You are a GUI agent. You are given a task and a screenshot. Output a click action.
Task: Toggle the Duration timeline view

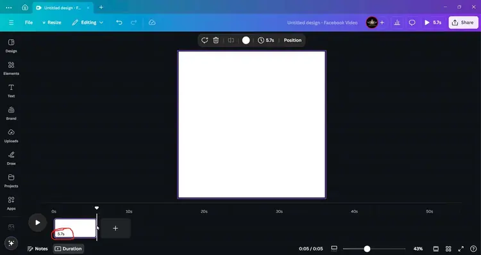[69, 249]
